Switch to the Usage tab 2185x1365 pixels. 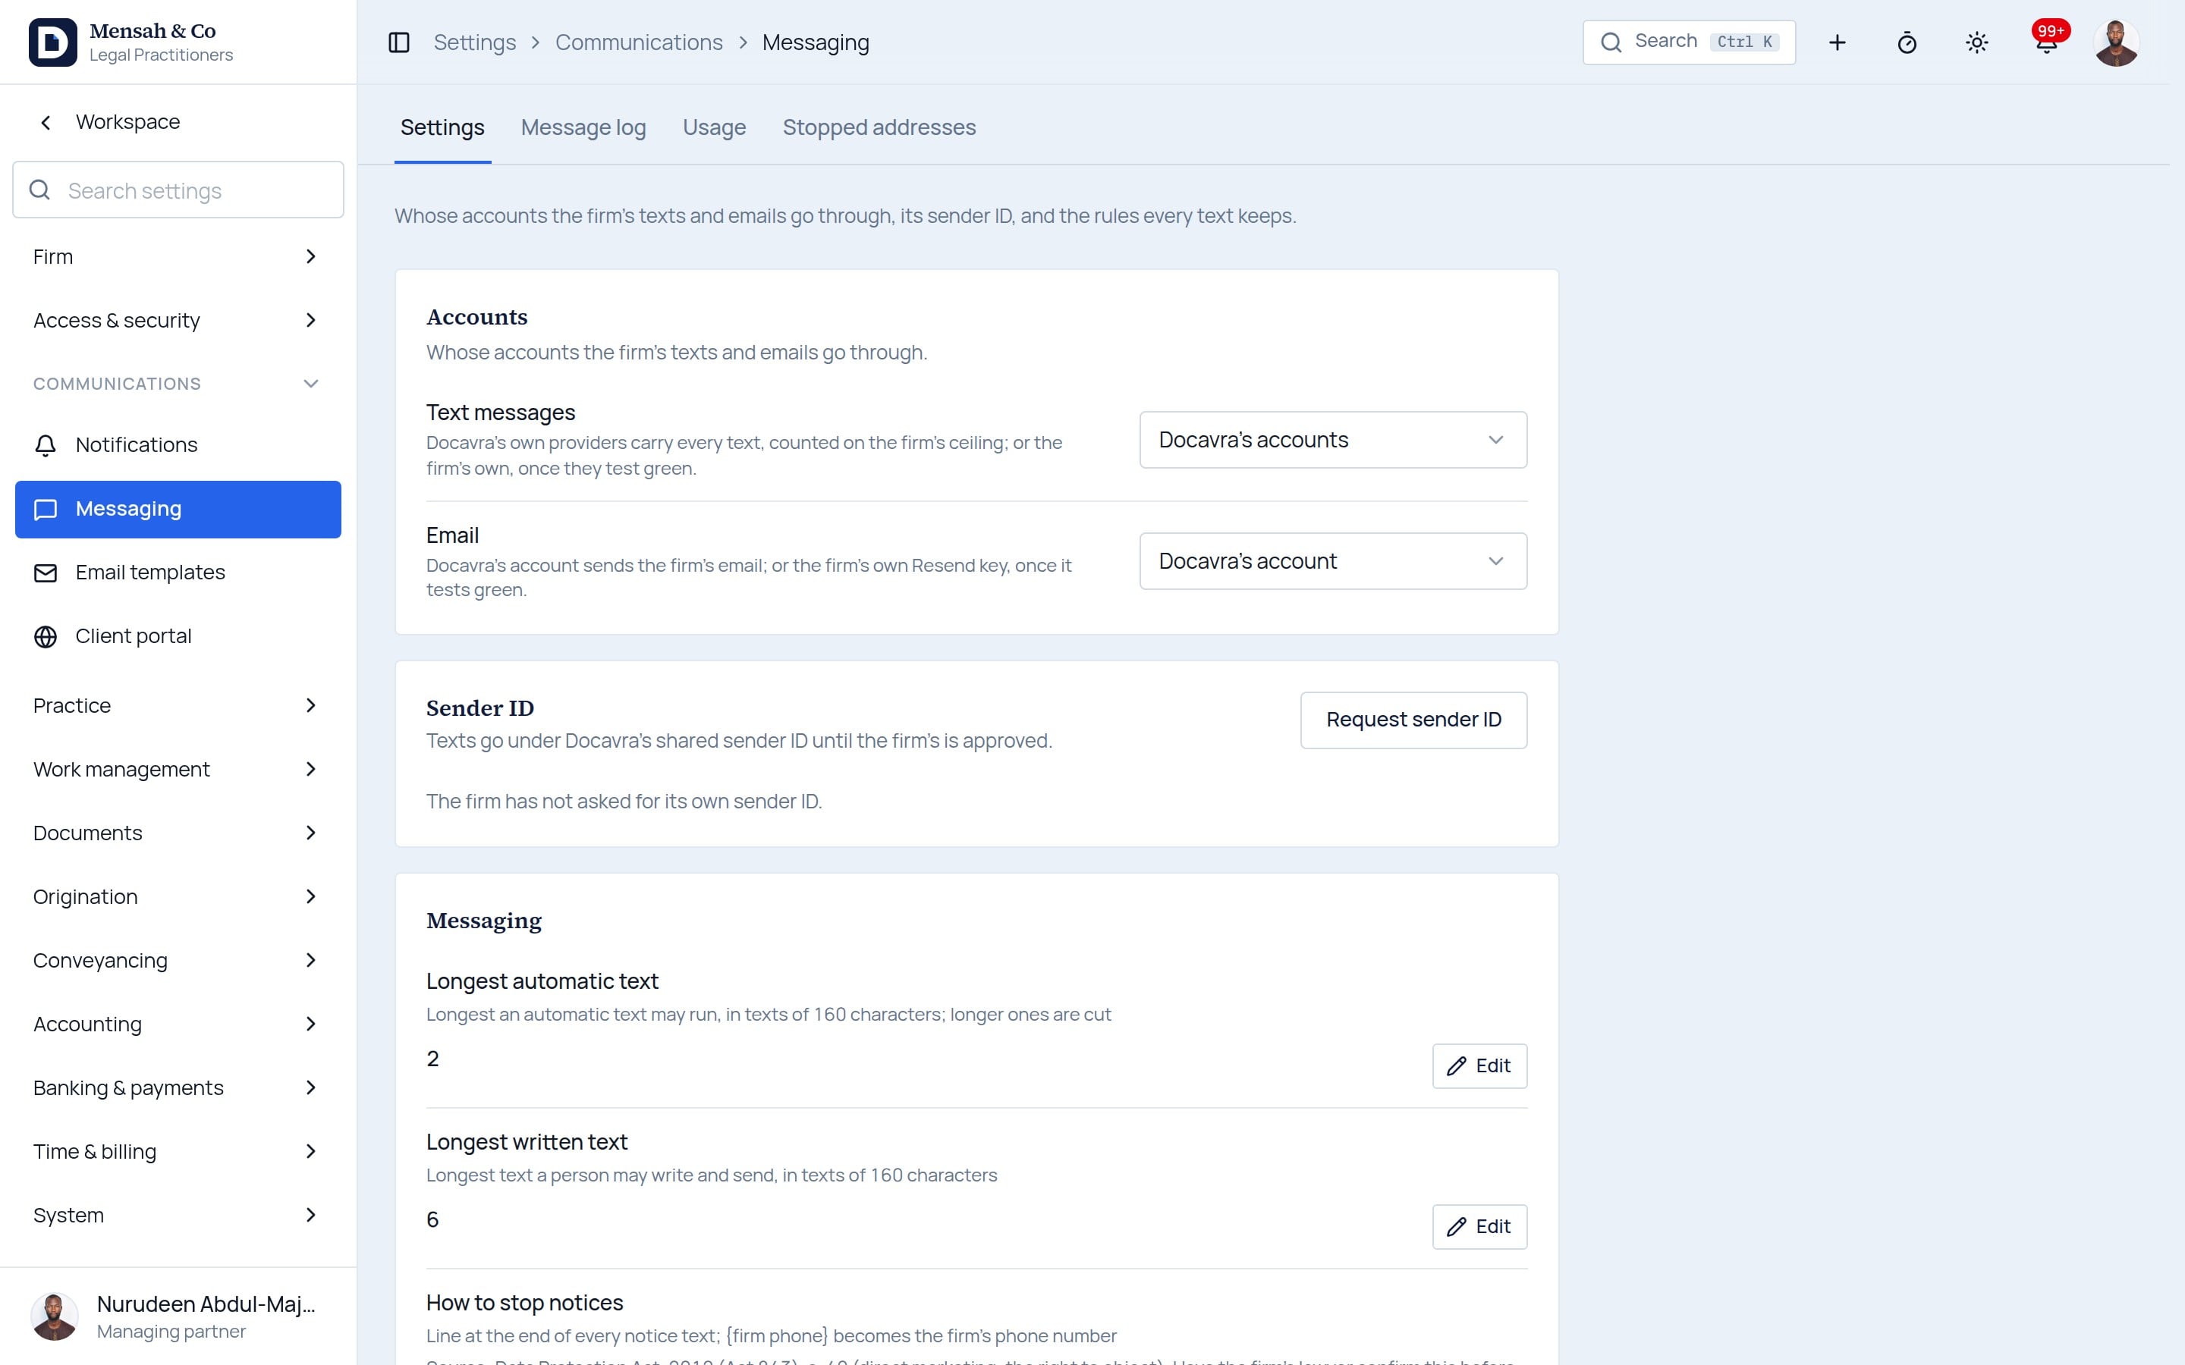coord(714,127)
